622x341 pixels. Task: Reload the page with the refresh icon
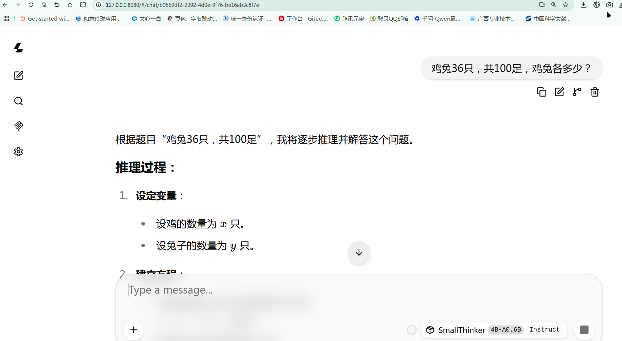tap(31, 5)
